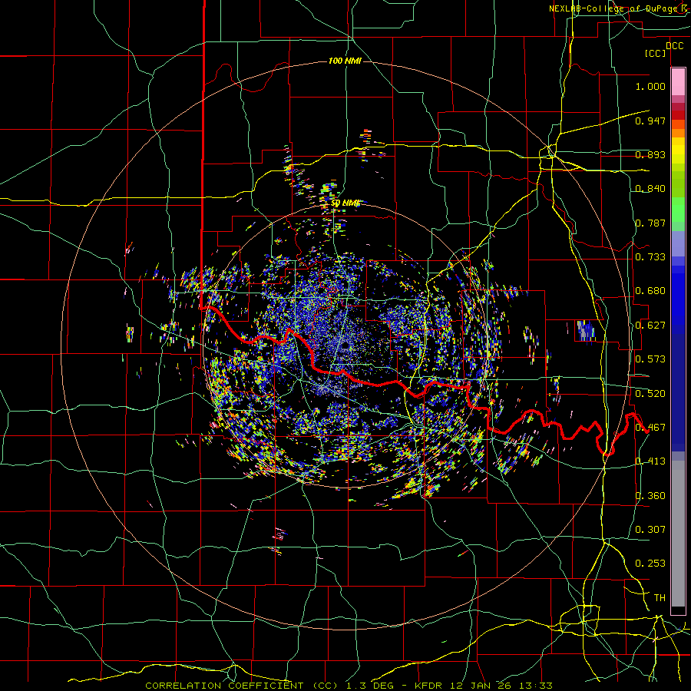
Task: Select the 0.893 legend value
Action: (x=650, y=154)
